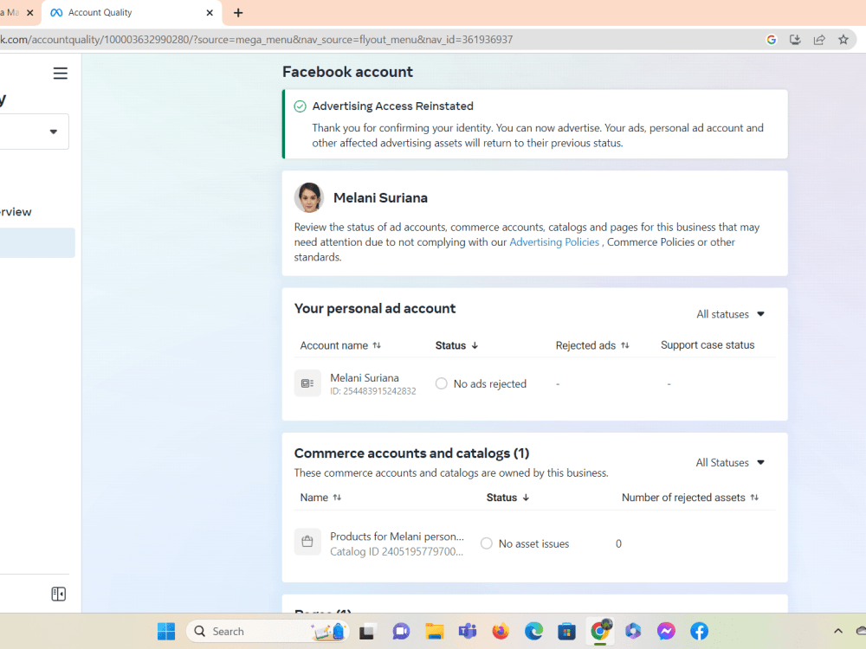Click the Your personal ad account heading
The width and height of the screenshot is (866, 649).
point(374,309)
